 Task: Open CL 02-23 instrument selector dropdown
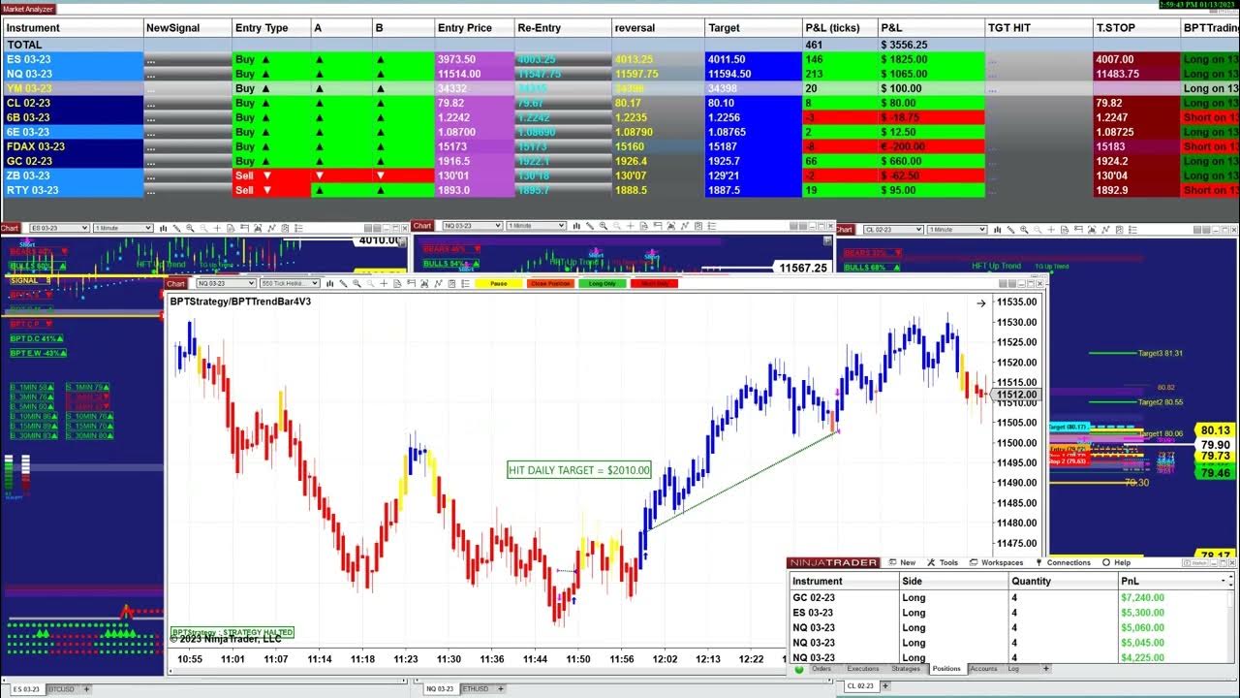(x=893, y=229)
